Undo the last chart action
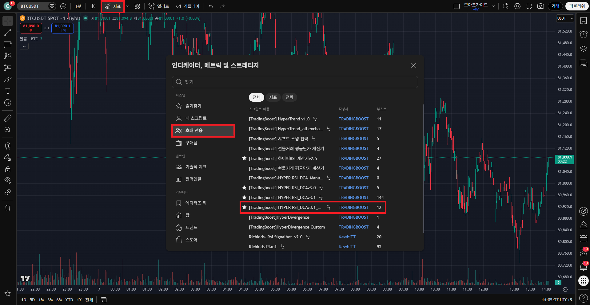Image resolution: width=590 pixels, height=305 pixels. [x=211, y=6]
